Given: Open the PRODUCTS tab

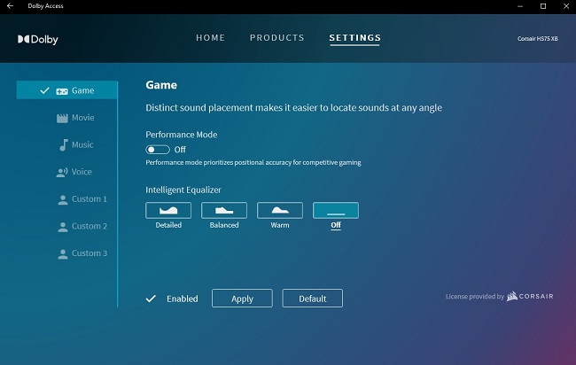Looking at the screenshot, I should [x=277, y=38].
